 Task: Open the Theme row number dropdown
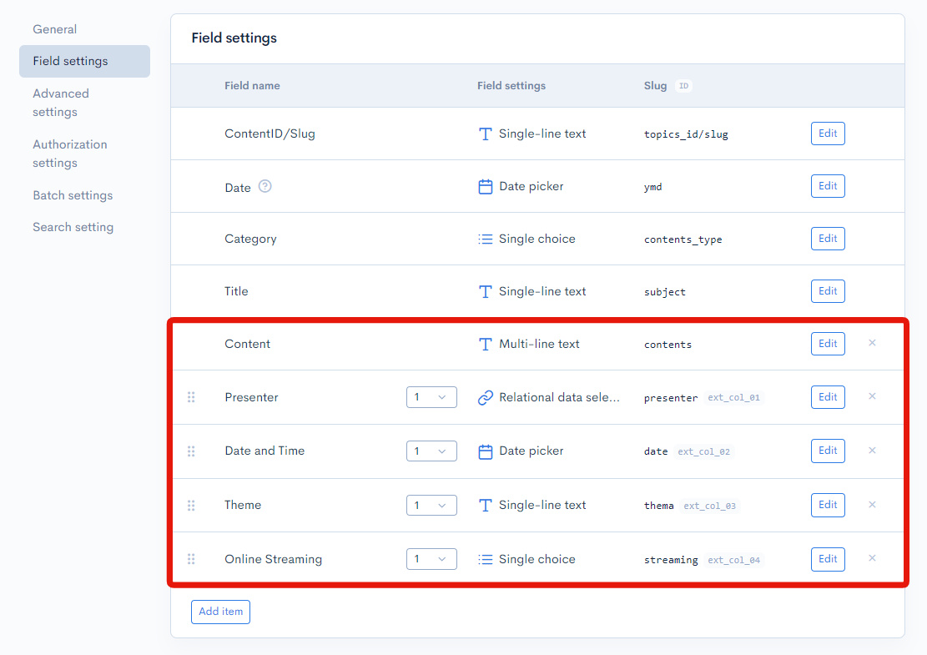[x=431, y=506]
